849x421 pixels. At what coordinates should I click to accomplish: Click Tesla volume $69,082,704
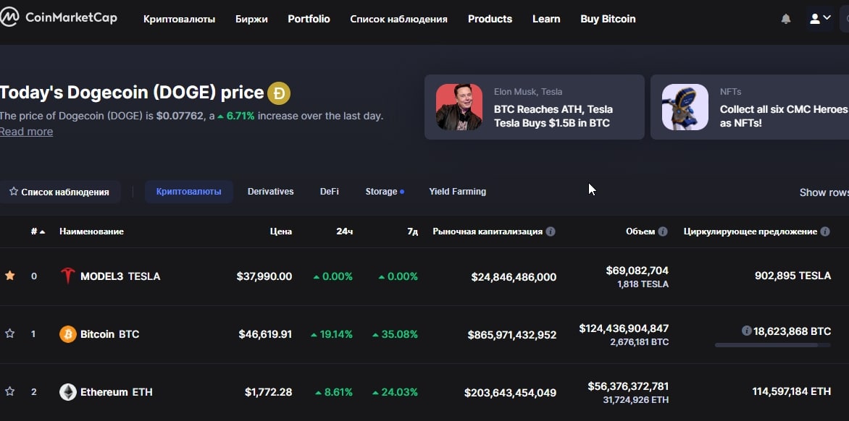pyautogui.click(x=637, y=271)
